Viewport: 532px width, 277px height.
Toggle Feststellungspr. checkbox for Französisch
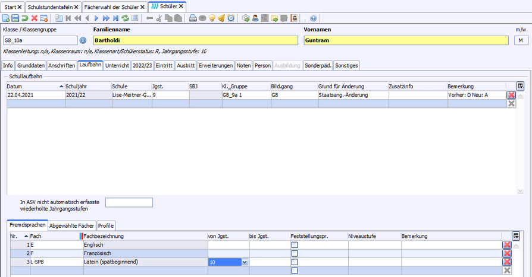coord(295,253)
